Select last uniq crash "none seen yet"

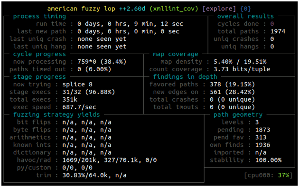coord(102,39)
